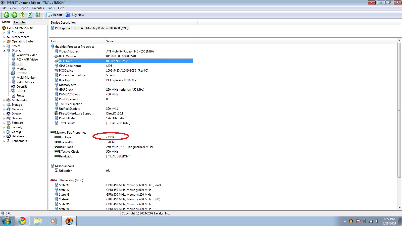Select Windows Video in the Display tree

coord(27,55)
